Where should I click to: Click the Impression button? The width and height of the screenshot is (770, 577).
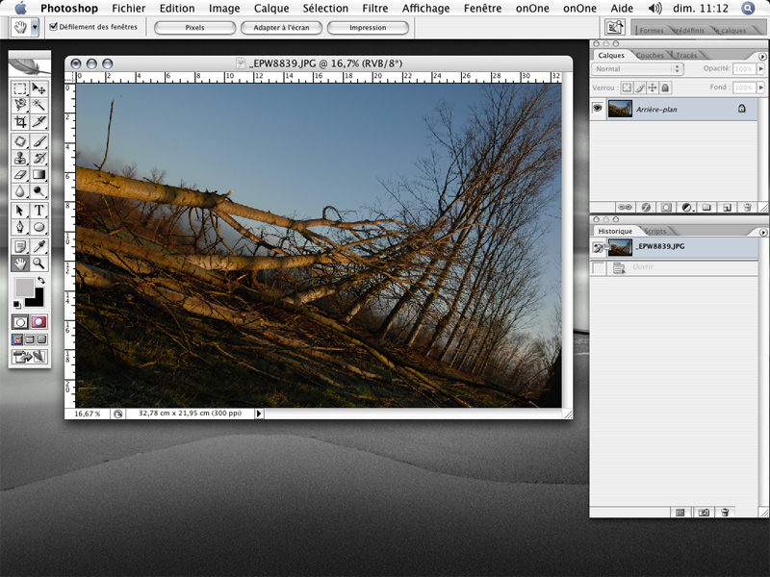point(368,28)
